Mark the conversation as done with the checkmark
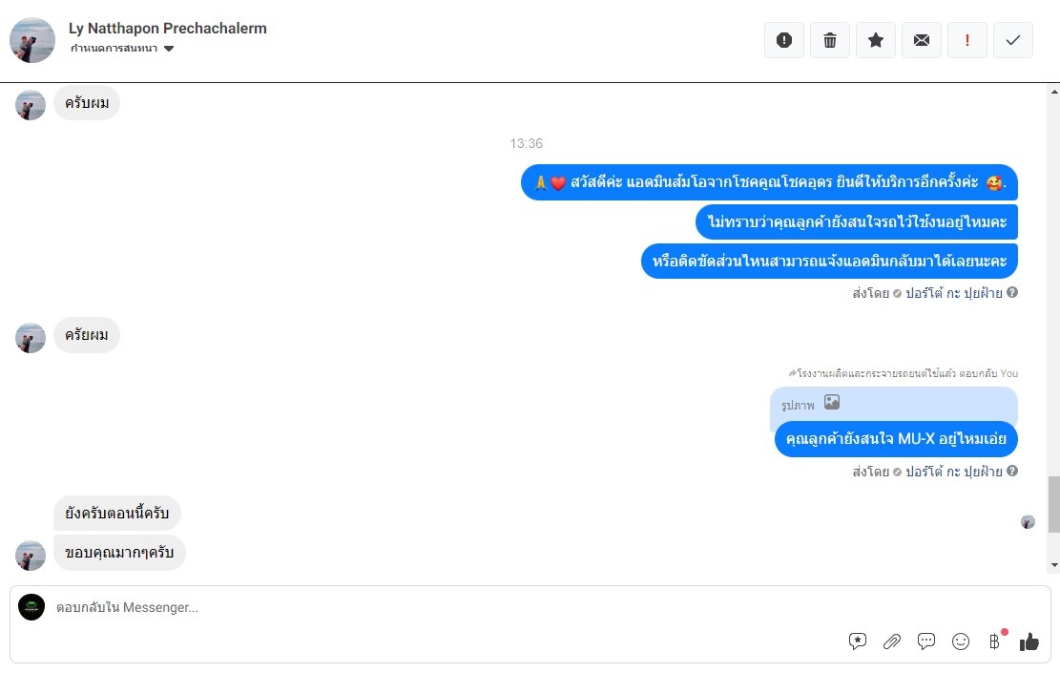Image resolution: width=1060 pixels, height=673 pixels. click(x=1012, y=40)
